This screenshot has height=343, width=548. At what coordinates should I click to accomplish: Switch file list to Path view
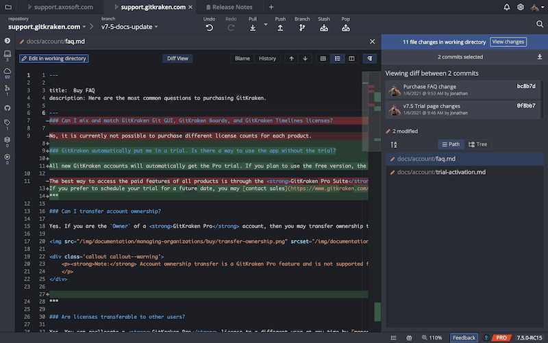tap(449, 144)
